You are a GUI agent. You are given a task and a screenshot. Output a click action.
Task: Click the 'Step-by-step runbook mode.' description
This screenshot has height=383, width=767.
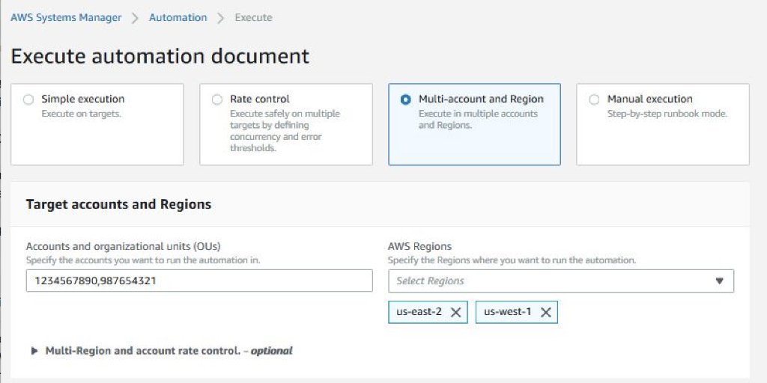click(x=667, y=114)
